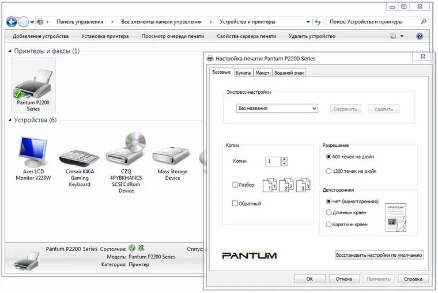This screenshot has width=438, height=293.
Task: Collapse the Принтеры и факсы group
Action: click(x=10, y=51)
